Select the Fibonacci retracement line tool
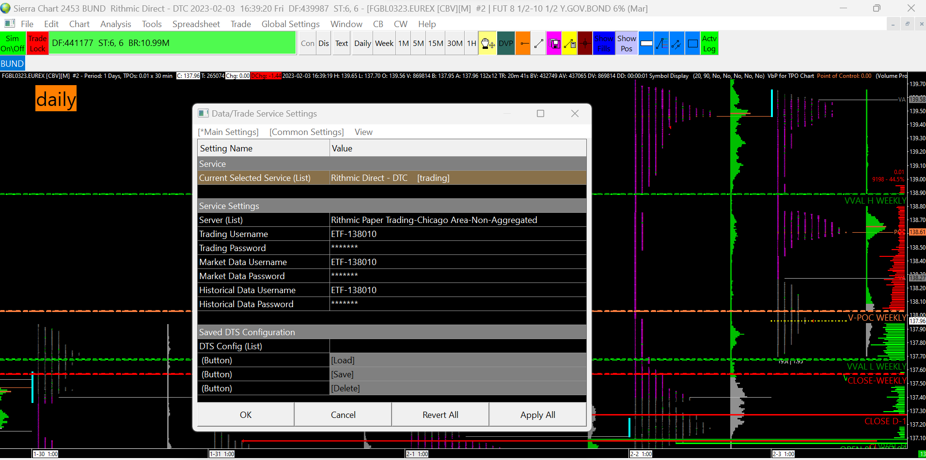The width and height of the screenshot is (926, 460). [x=661, y=44]
